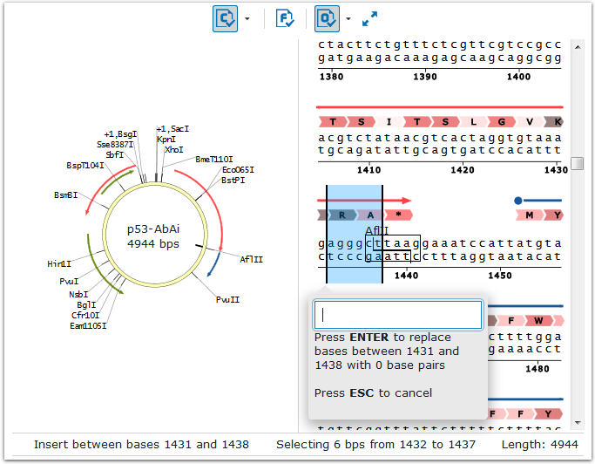Click the expand to fullscreen arrows icon
This screenshot has width=595, height=464.
tap(369, 18)
